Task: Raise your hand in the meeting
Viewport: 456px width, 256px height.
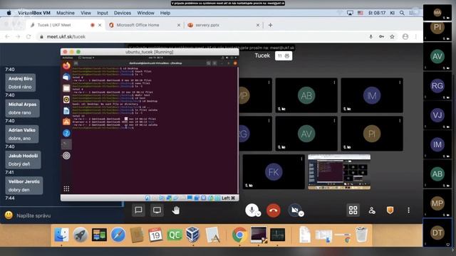Action: pyautogui.click(x=176, y=210)
